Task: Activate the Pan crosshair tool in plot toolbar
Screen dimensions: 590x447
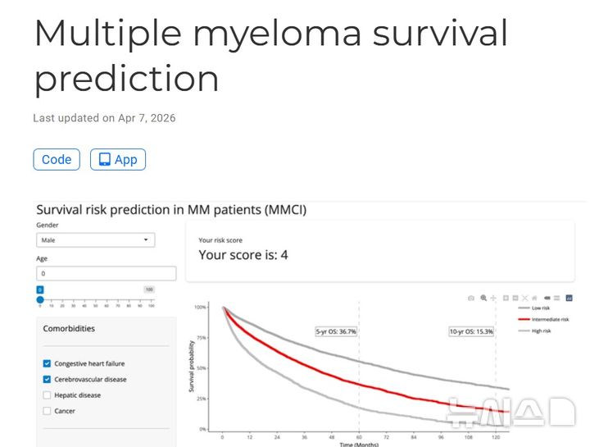Action: 493,299
